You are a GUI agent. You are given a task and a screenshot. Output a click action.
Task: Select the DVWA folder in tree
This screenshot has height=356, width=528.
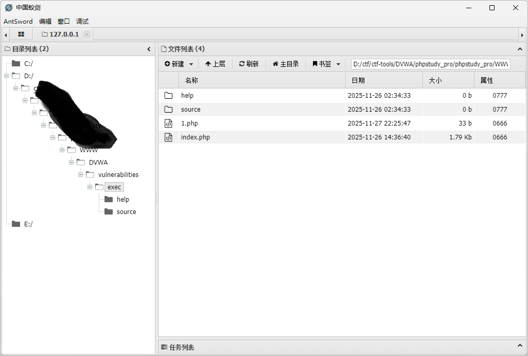click(98, 163)
